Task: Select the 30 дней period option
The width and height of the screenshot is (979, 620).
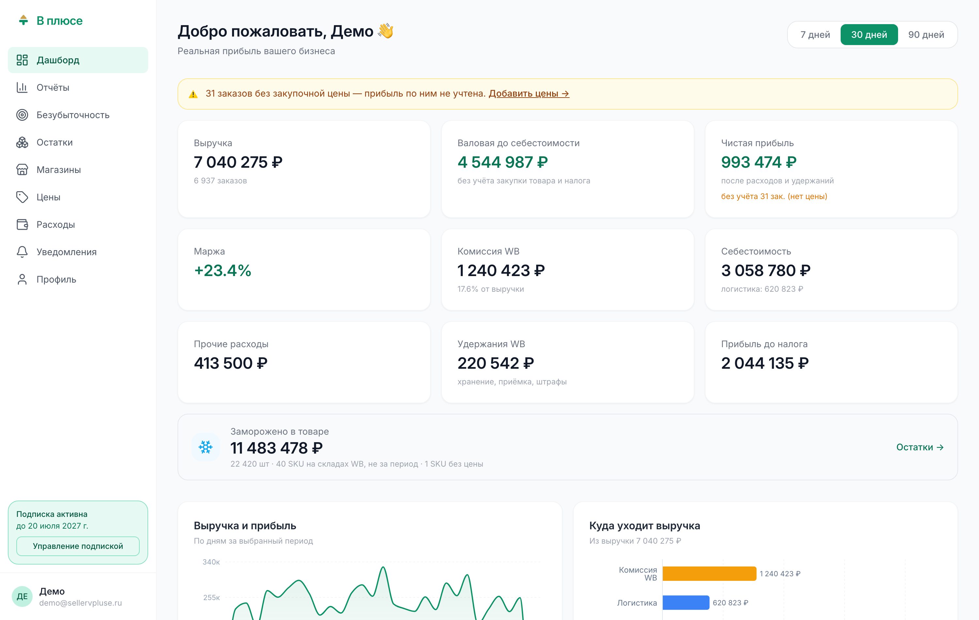Action: [x=869, y=35]
